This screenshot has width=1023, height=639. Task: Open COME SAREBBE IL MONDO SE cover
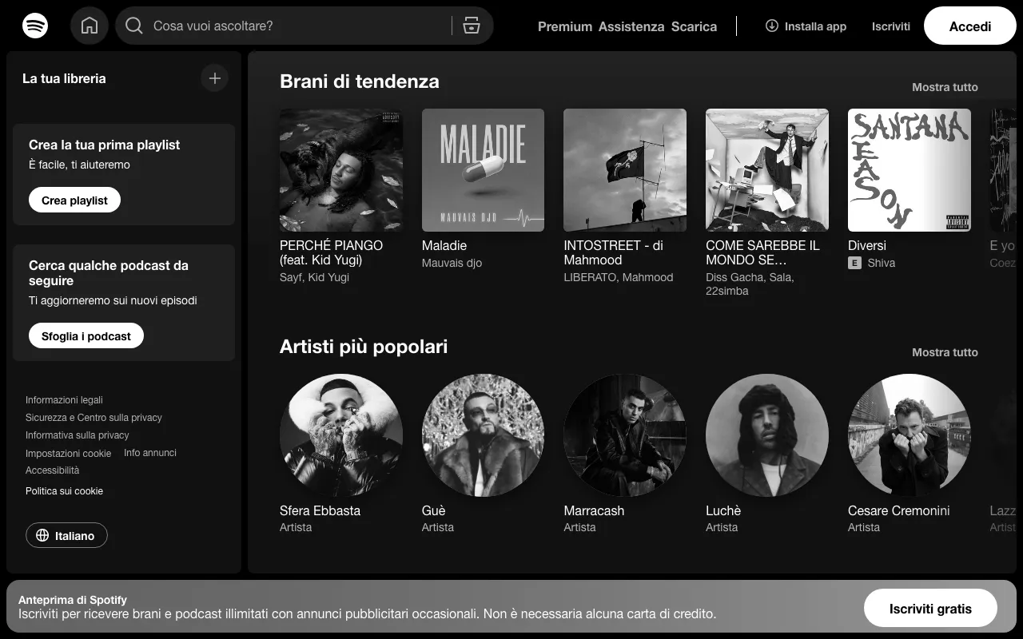pos(767,170)
